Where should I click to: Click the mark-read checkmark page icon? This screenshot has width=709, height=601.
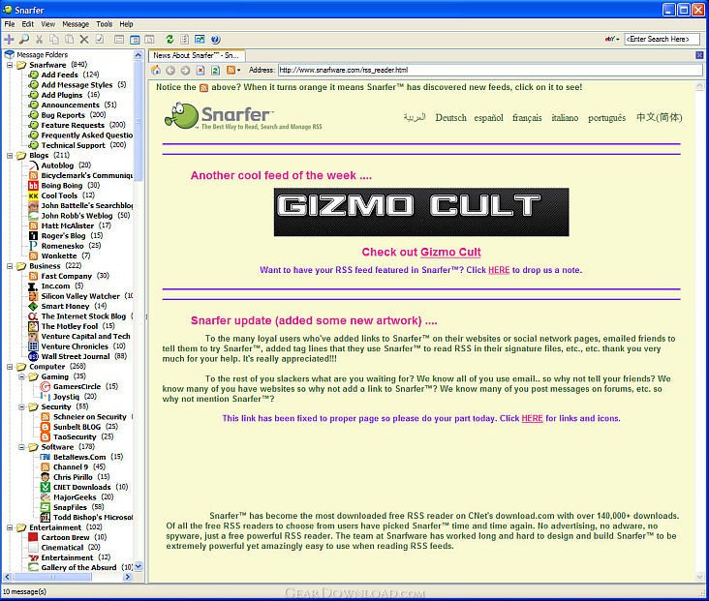(x=100, y=40)
